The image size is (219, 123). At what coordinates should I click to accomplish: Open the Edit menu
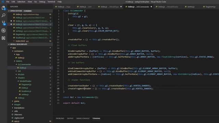pyautogui.click(x=13, y=2)
